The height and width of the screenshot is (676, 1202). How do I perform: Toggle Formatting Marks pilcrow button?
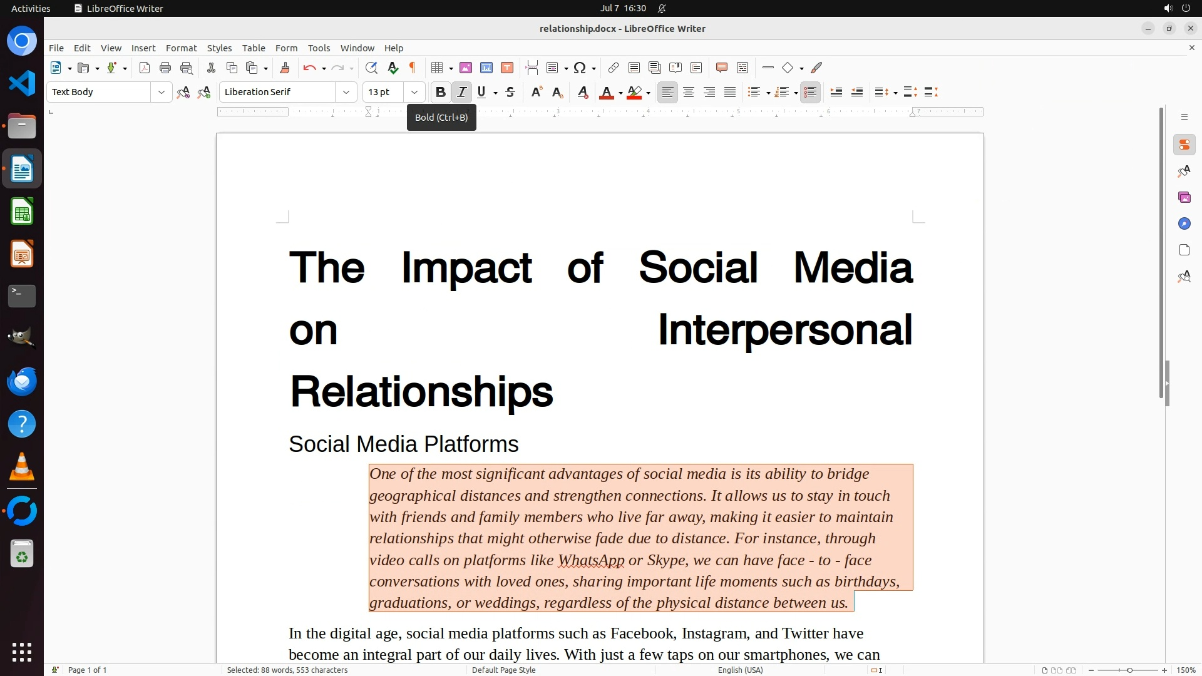tap(413, 68)
